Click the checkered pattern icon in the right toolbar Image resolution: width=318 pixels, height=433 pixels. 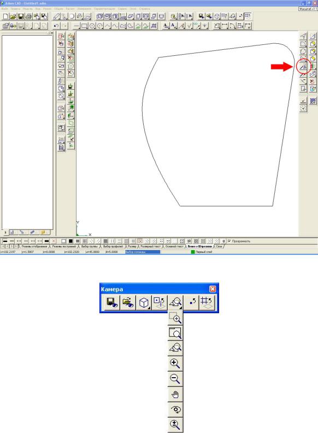[x=313, y=101]
